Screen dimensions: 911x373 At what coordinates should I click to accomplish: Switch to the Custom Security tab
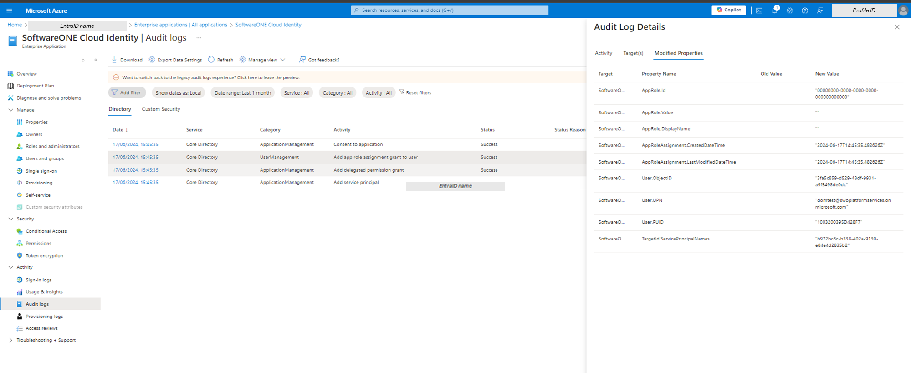point(161,109)
